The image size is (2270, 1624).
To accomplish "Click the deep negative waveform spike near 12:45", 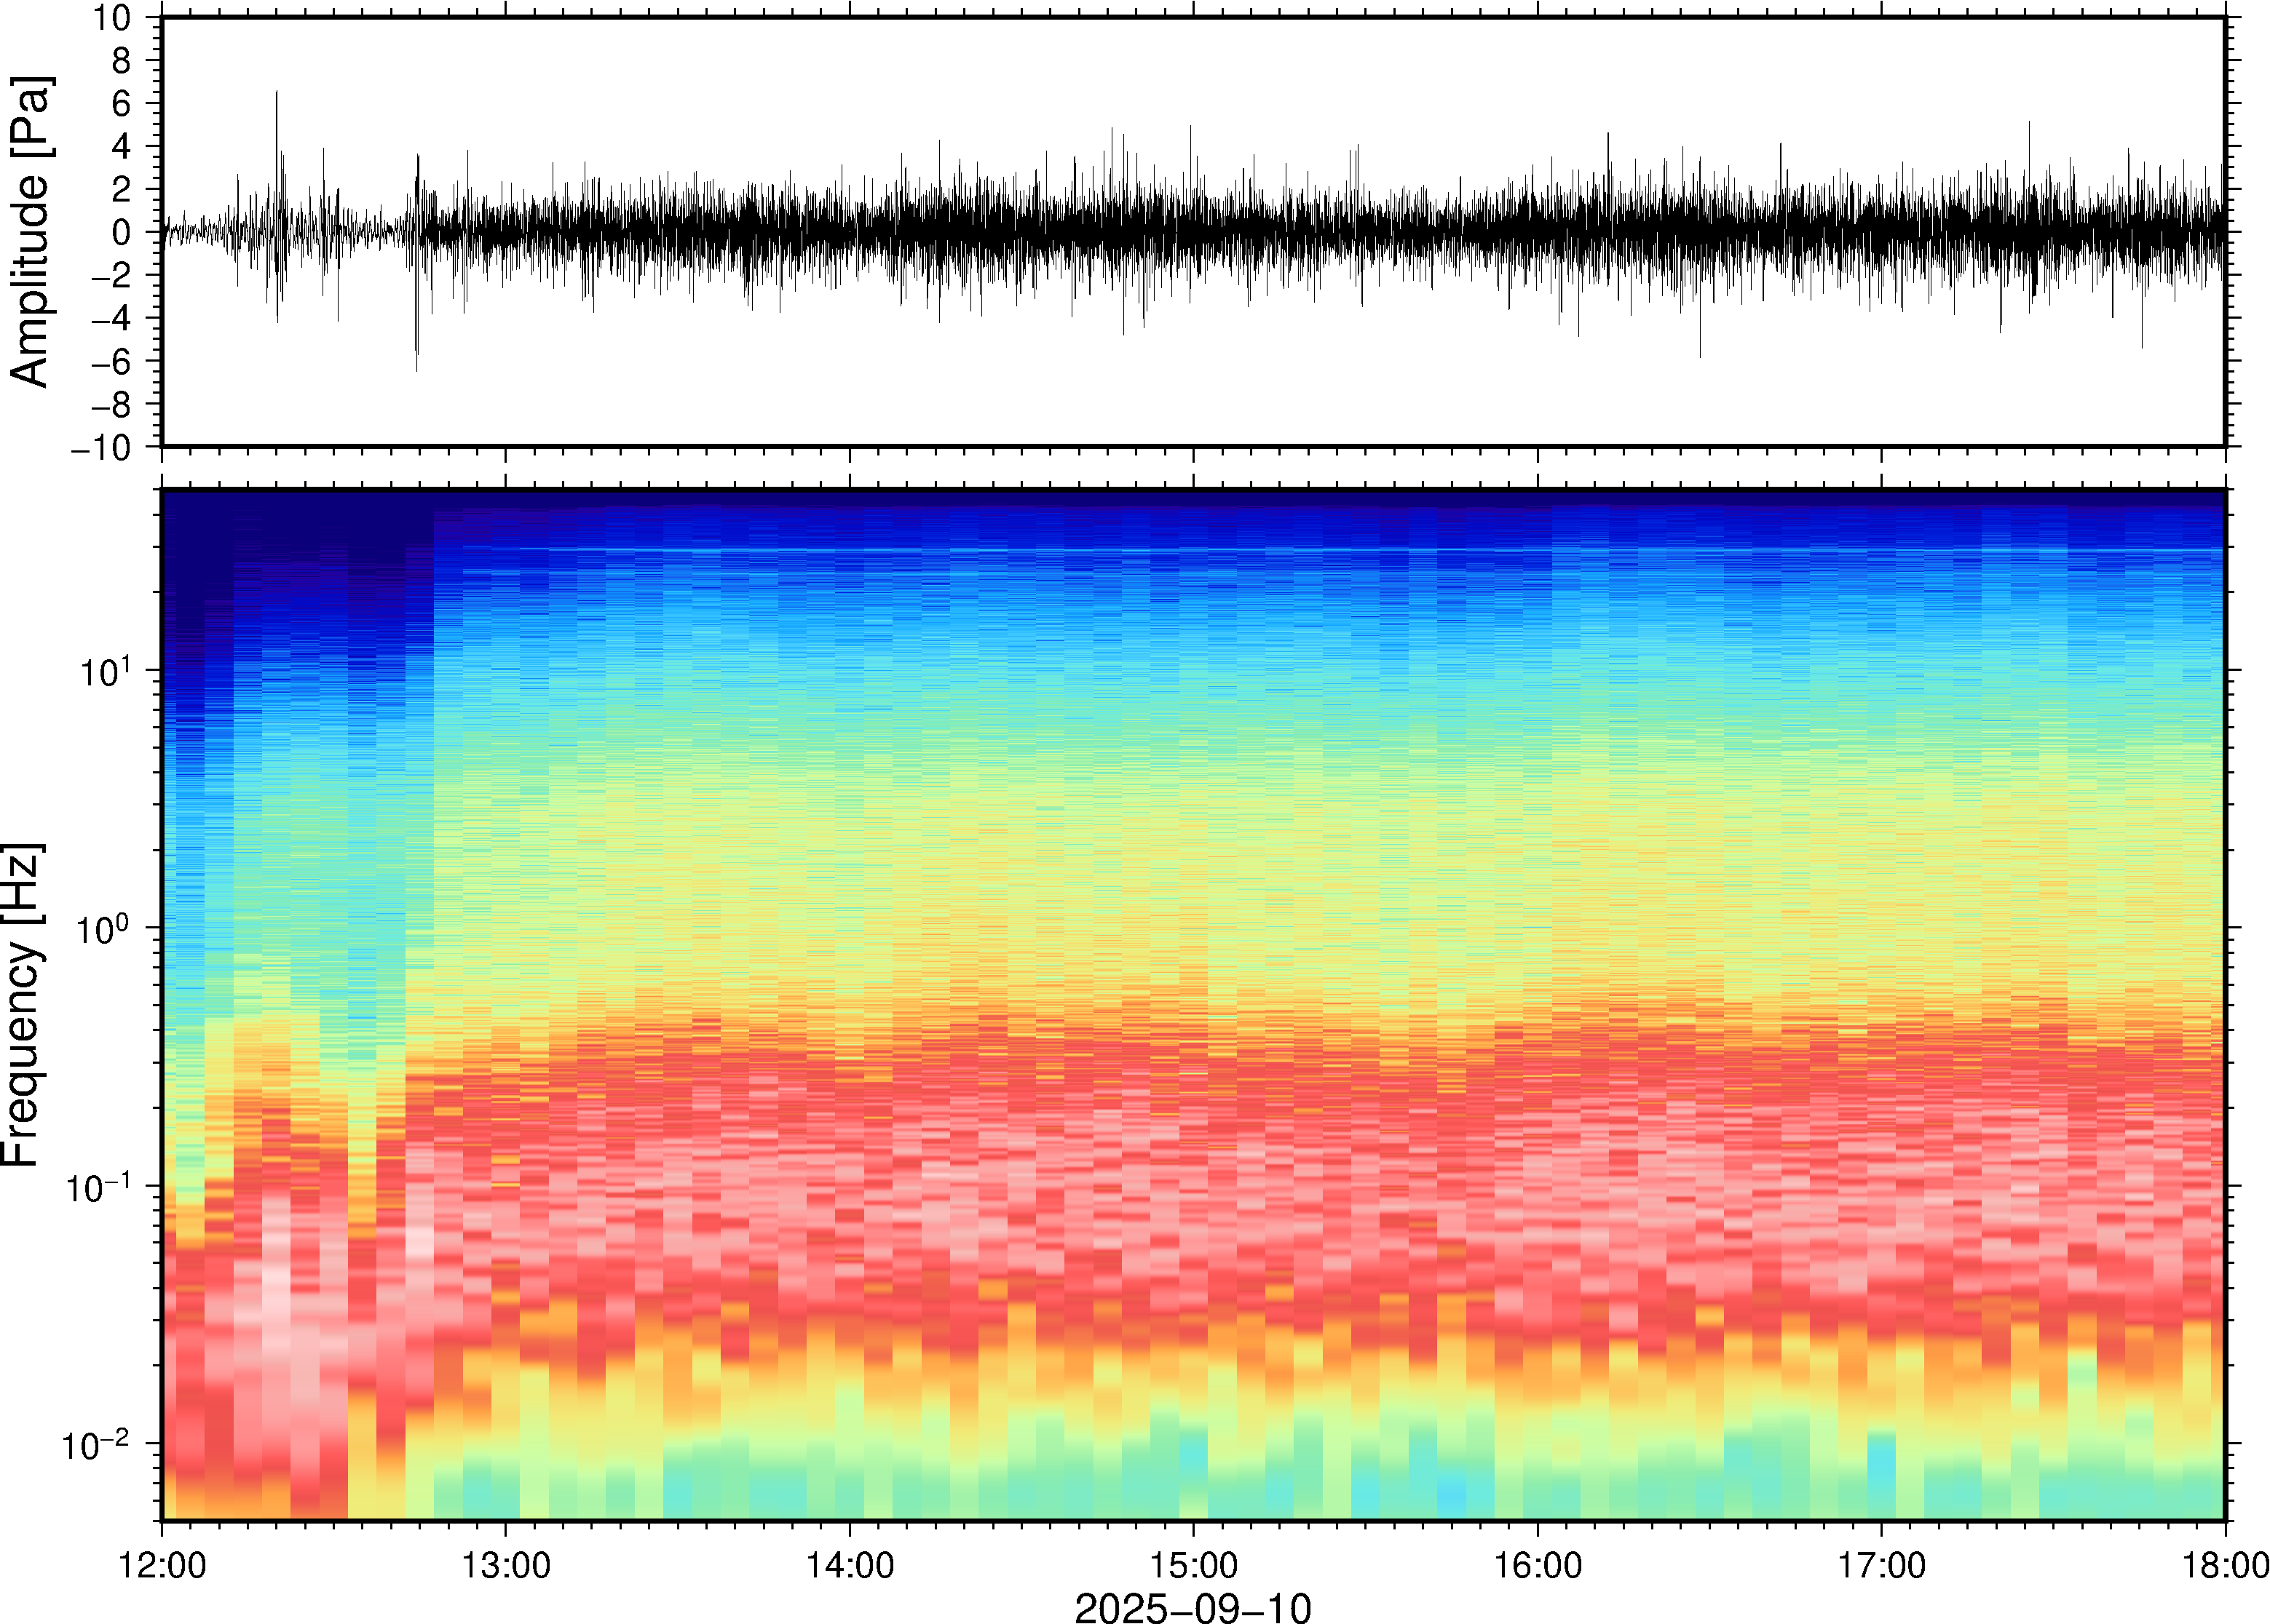I will pyautogui.click(x=416, y=300).
